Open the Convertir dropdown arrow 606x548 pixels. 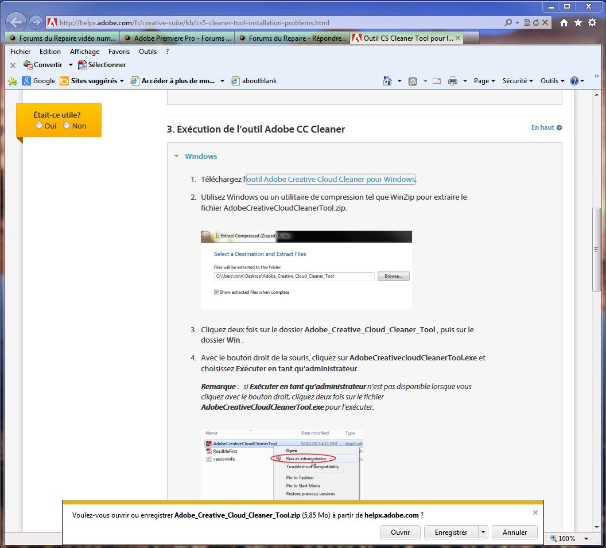click(71, 65)
